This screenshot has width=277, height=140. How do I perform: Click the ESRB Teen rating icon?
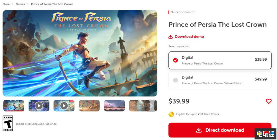pos(8,123)
